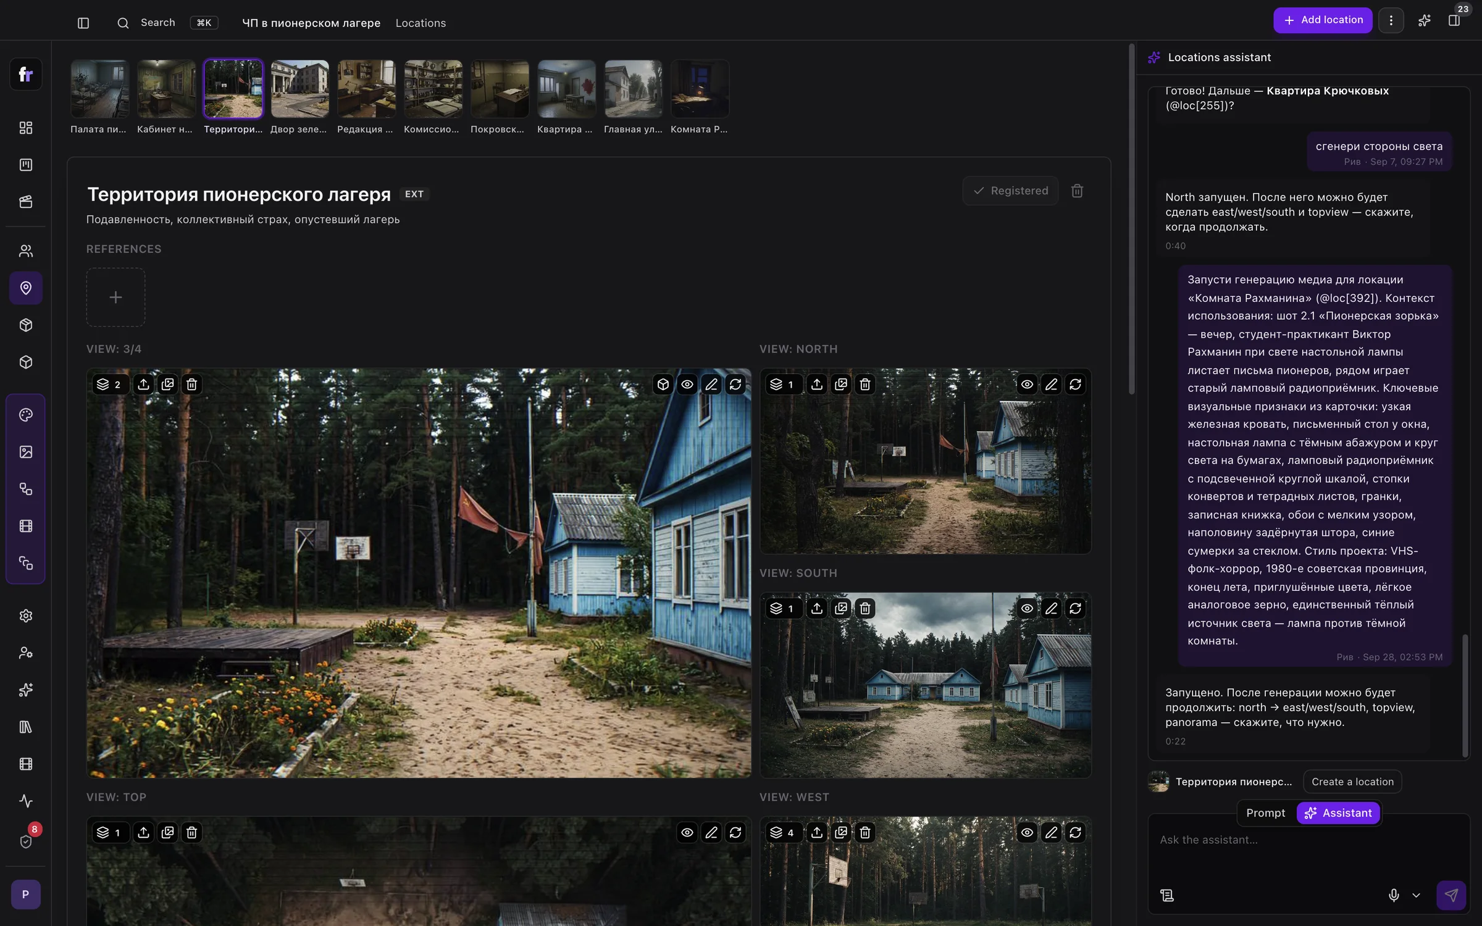Viewport: 1482px width, 926px height.
Task: Add a reference with the plus tile
Action: coord(115,297)
